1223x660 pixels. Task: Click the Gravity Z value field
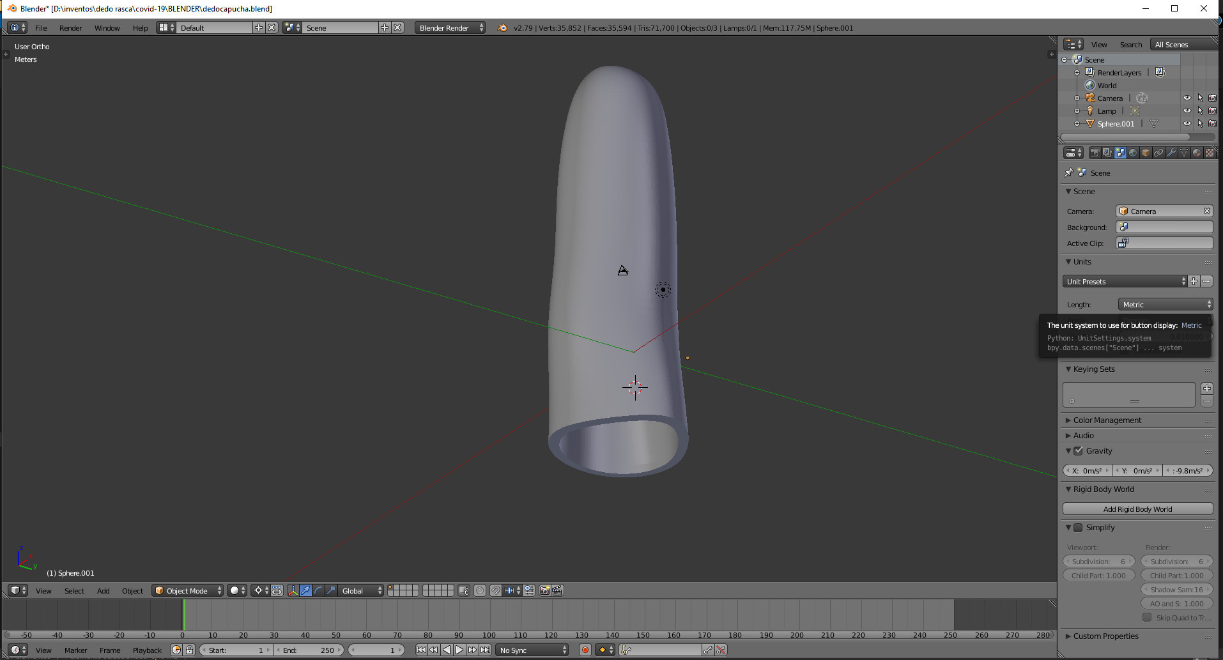click(x=1188, y=470)
